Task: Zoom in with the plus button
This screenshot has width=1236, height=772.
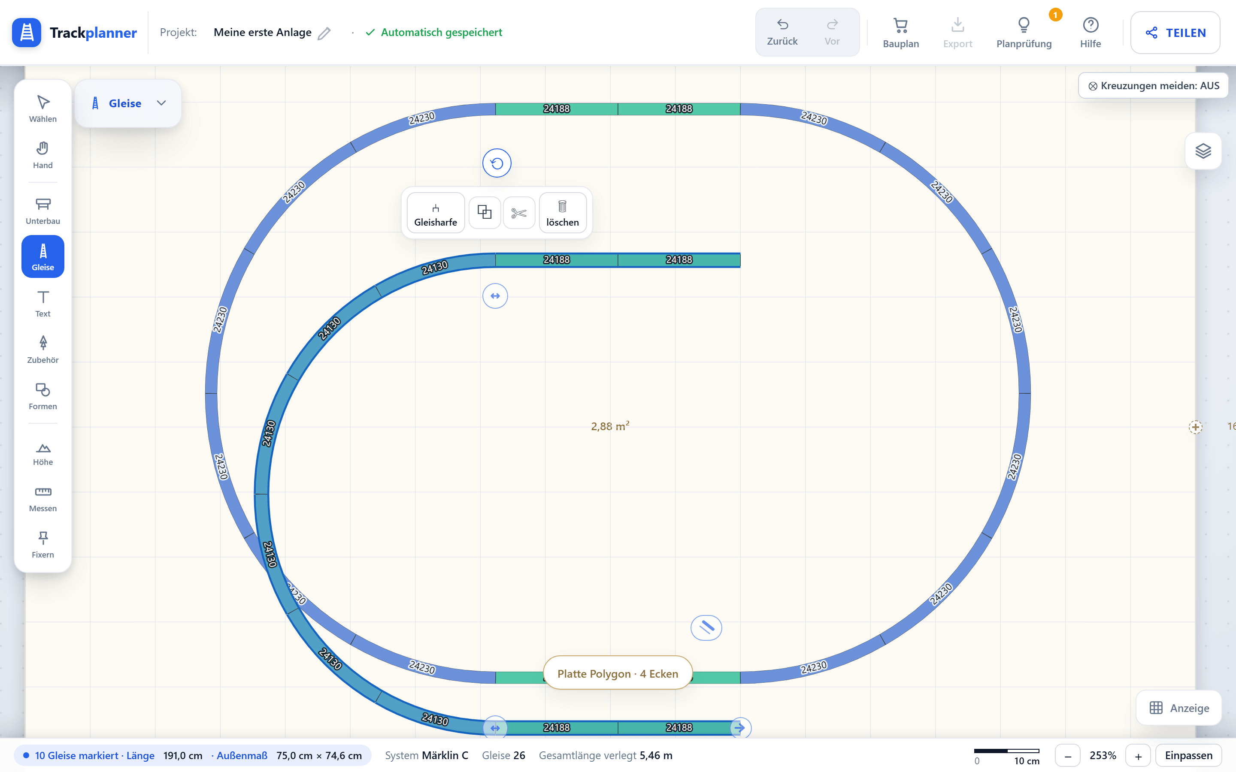Action: point(1138,756)
